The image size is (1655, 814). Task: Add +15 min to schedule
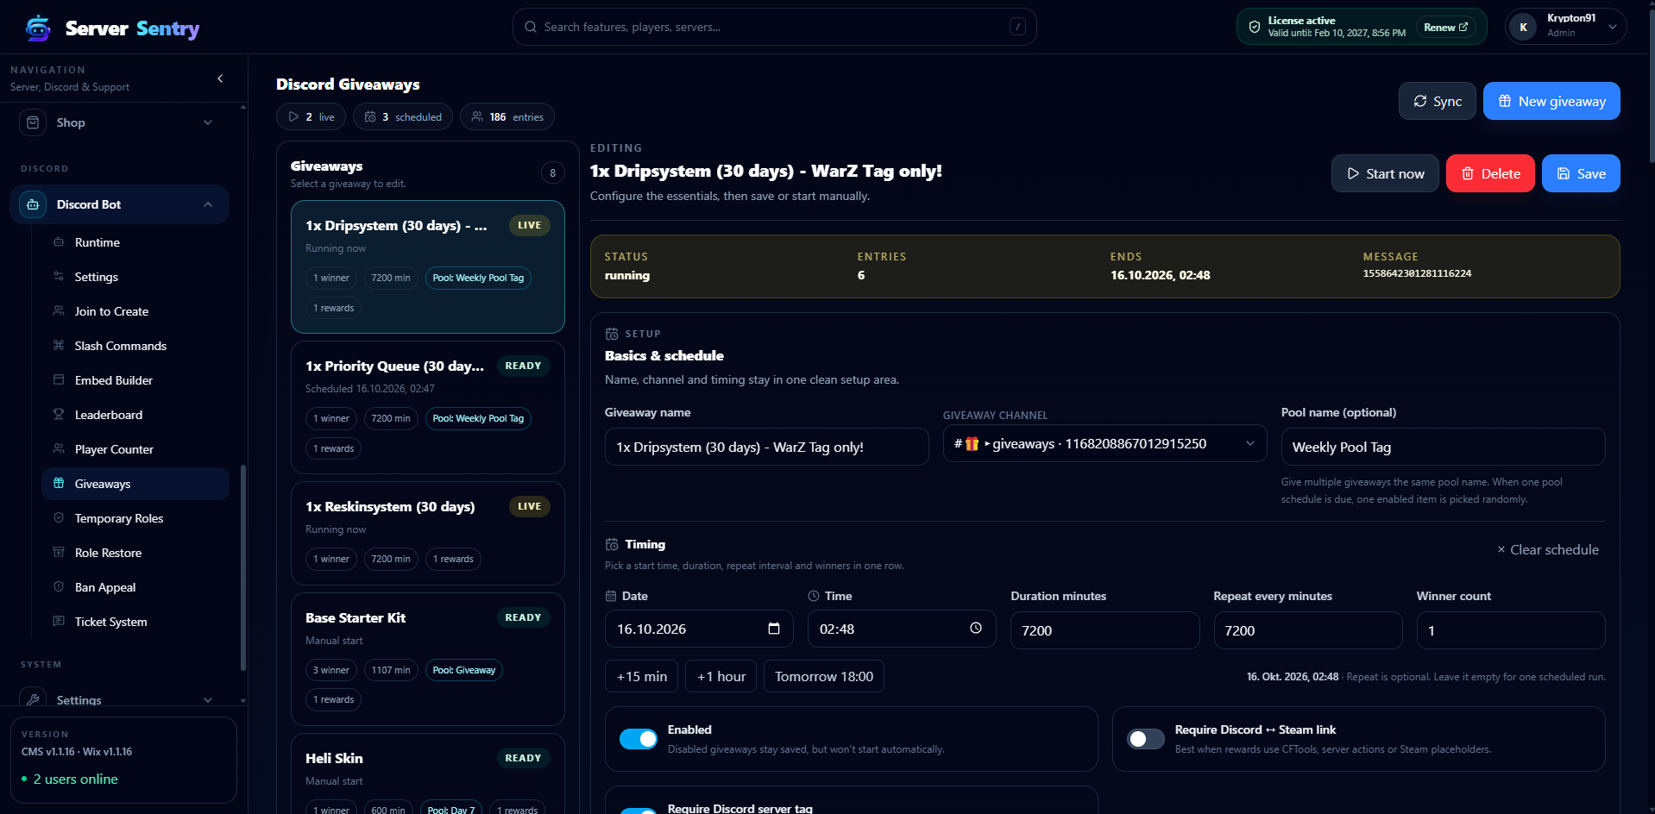tap(642, 676)
